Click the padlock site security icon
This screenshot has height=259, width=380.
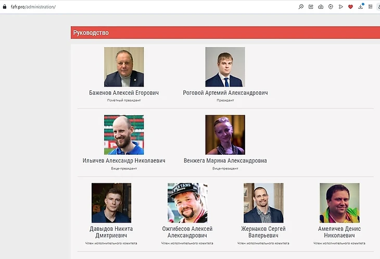5,6
